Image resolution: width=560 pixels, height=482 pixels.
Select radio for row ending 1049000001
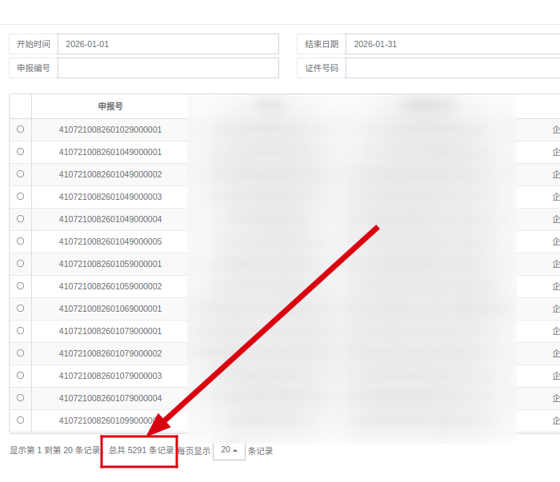click(20, 151)
